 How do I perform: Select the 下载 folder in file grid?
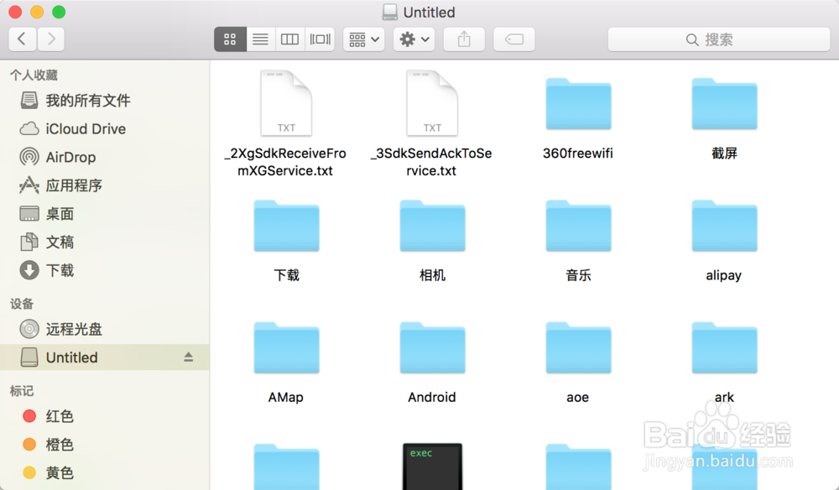point(286,227)
